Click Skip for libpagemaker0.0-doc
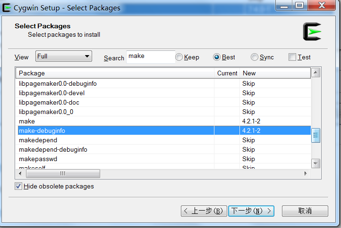The image size is (341, 228). pos(248,102)
